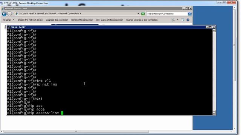Click the address bar location icon
Viewport: 241px width, 135px height.
coord(17,13)
